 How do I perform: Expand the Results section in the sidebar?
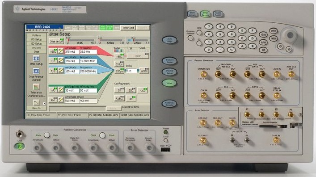(x=37, y=108)
